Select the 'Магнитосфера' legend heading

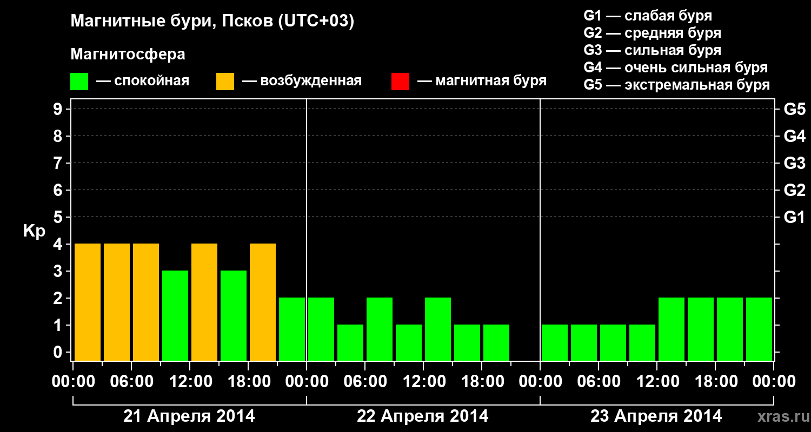pyautogui.click(x=128, y=55)
